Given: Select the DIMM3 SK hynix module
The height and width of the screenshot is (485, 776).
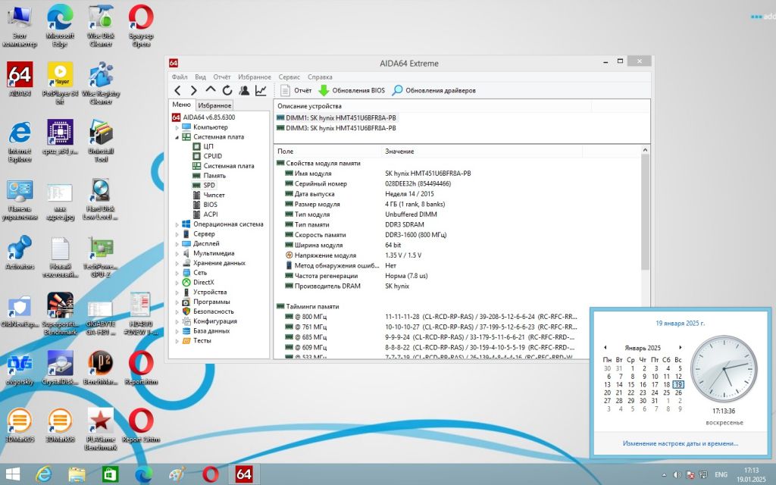Looking at the screenshot, I should (336, 128).
